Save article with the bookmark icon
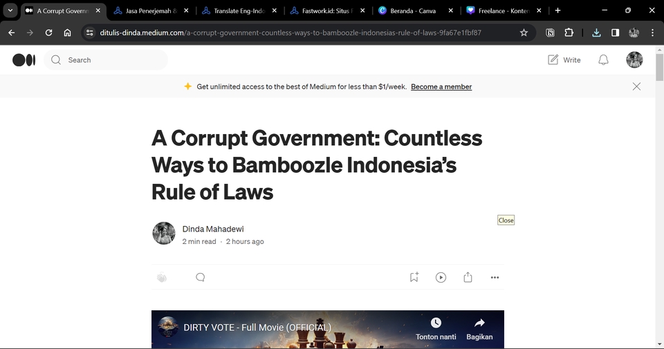Viewport: 664px width, 349px height. (x=414, y=277)
